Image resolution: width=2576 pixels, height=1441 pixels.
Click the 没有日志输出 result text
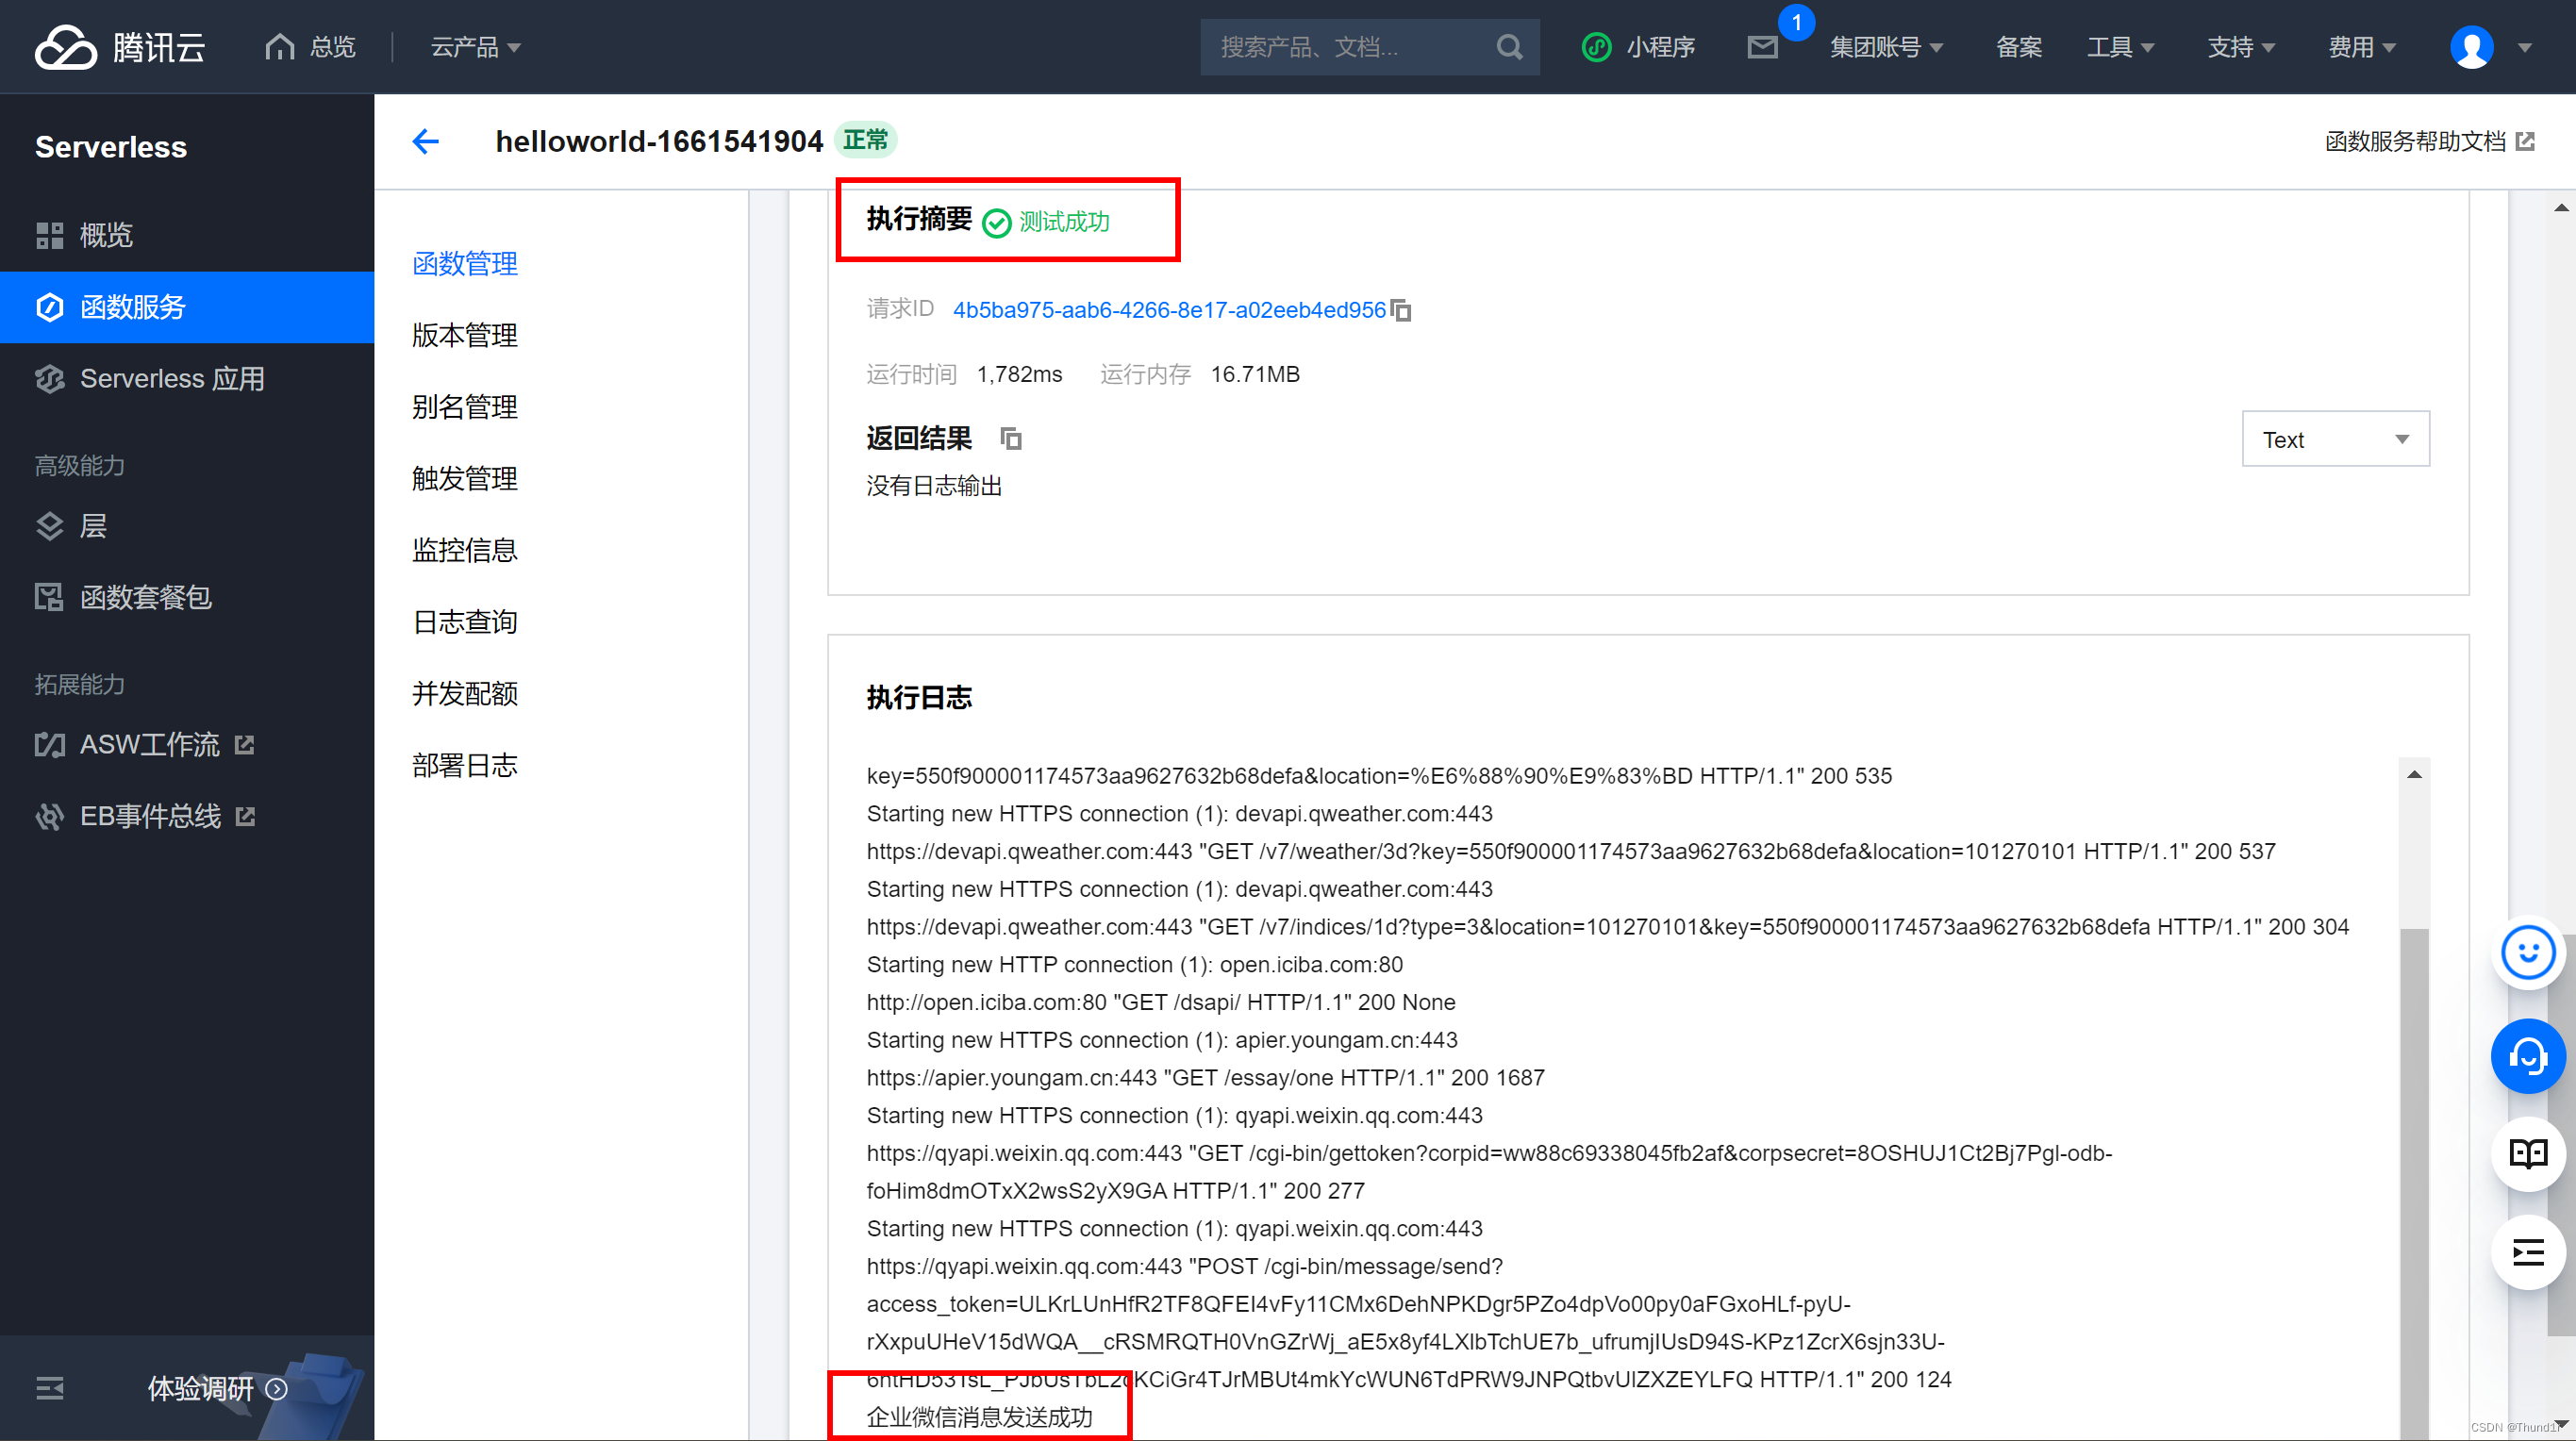934,486
